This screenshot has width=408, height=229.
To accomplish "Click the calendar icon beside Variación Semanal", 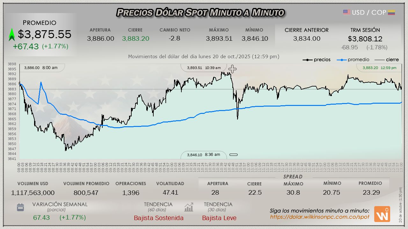I will (20, 207).
